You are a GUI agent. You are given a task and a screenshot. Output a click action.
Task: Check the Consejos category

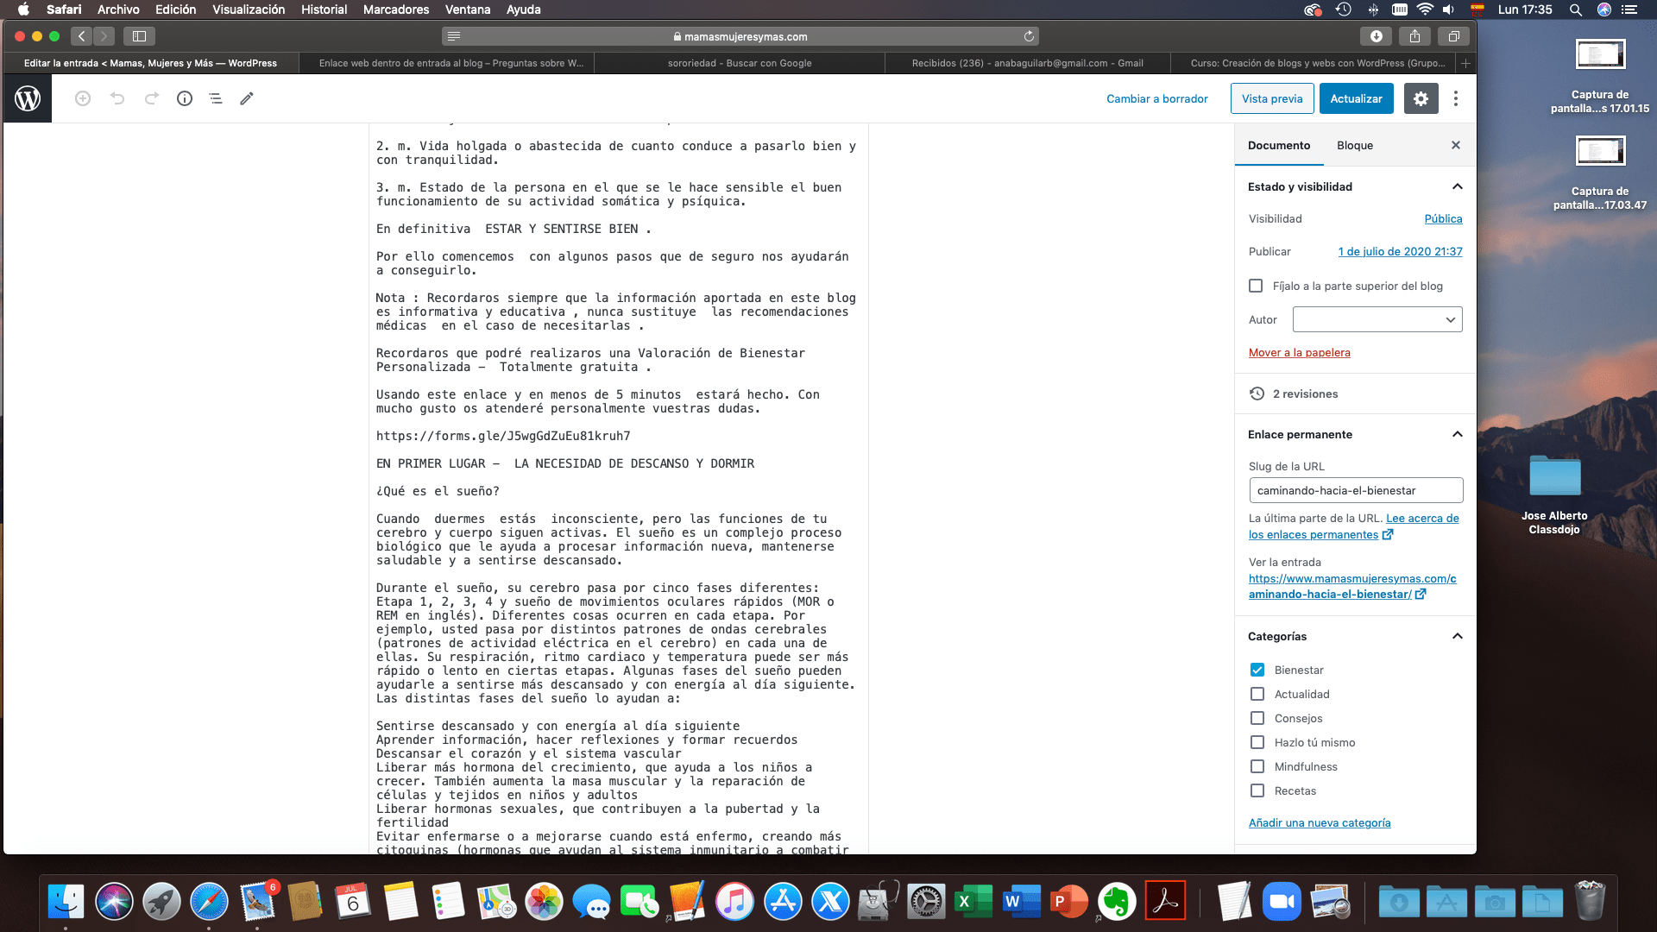[x=1257, y=718]
